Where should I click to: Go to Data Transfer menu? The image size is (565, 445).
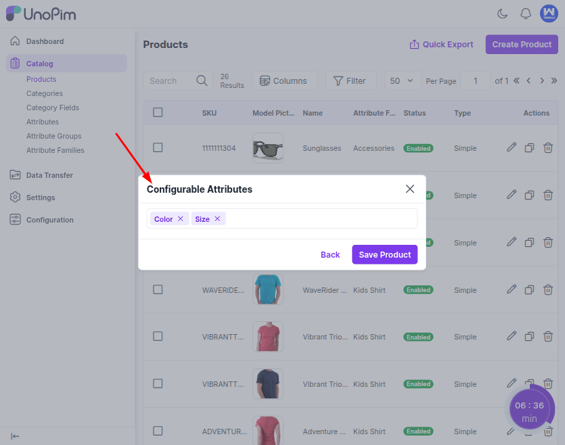[49, 175]
